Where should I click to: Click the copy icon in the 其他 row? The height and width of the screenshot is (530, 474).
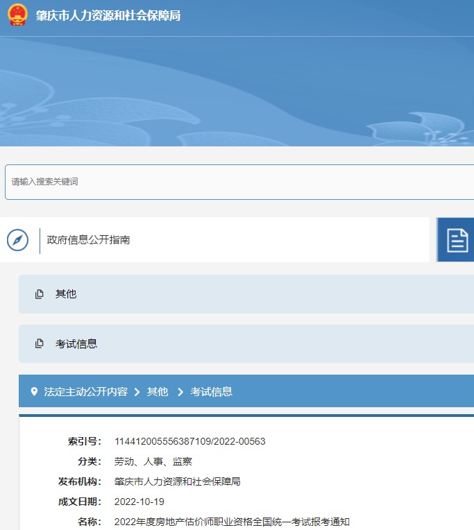click(40, 294)
